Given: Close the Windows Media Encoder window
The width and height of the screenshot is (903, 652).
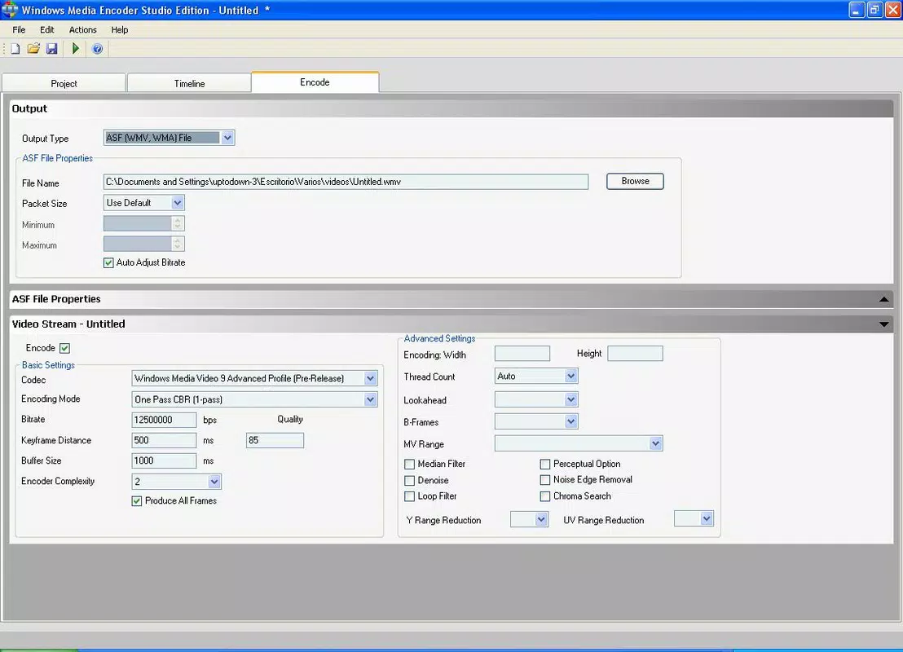Looking at the screenshot, I should point(892,10).
